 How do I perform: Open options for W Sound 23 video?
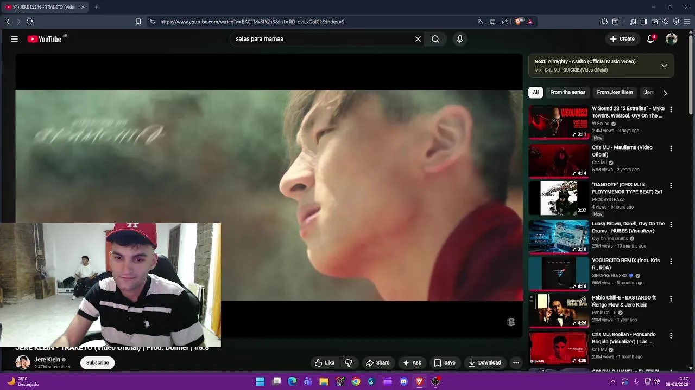[x=671, y=109]
